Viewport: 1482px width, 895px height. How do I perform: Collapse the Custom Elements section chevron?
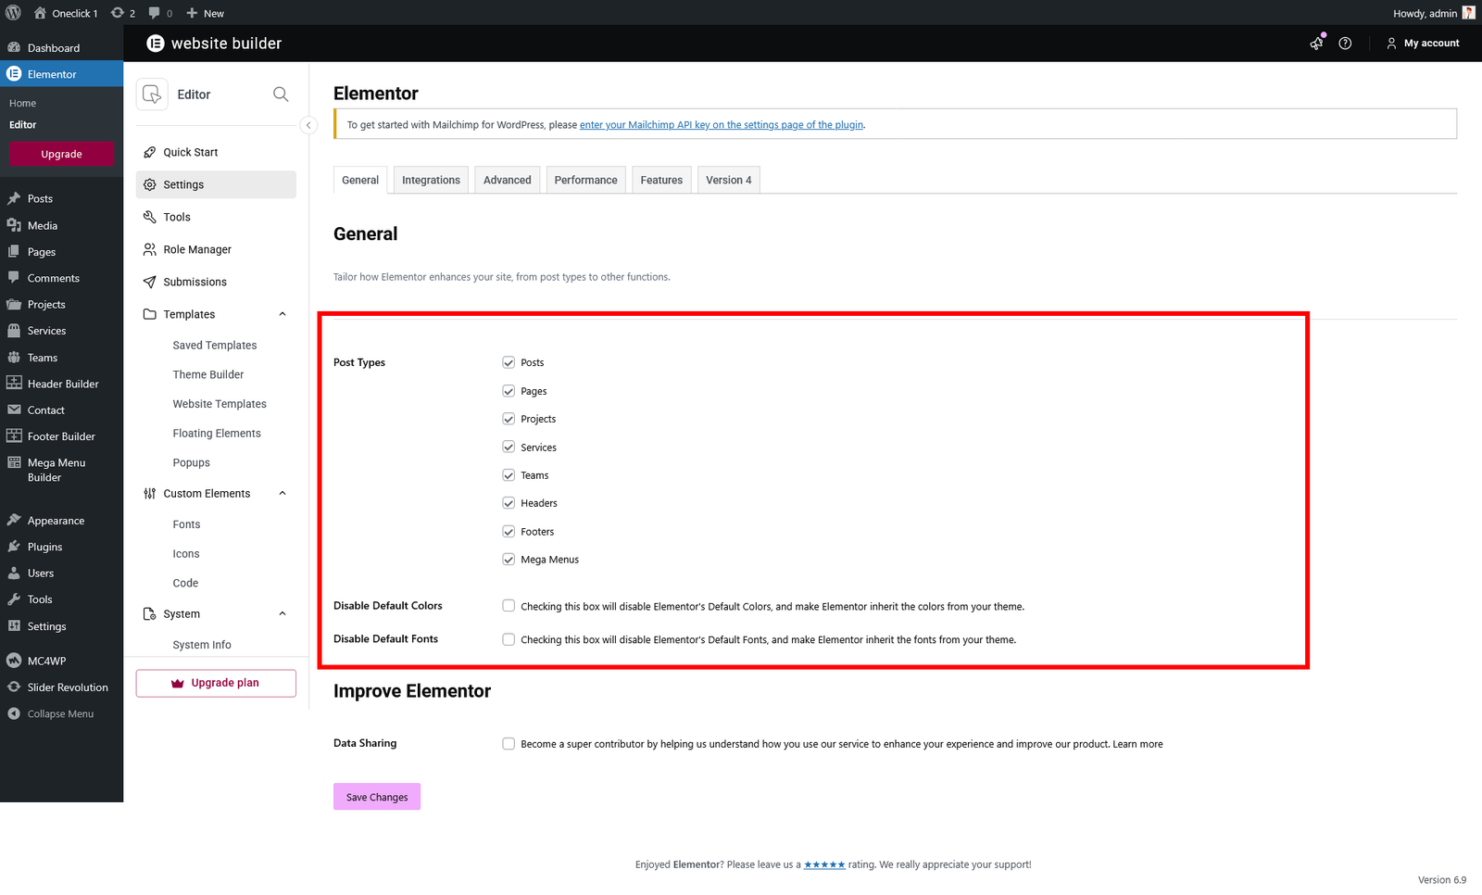pyautogui.click(x=283, y=494)
